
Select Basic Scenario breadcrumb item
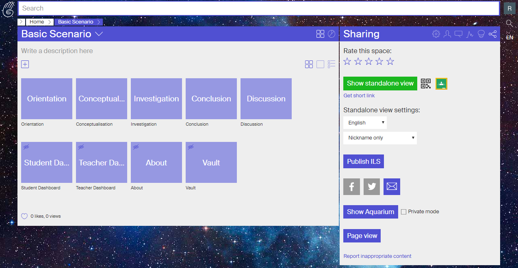point(76,22)
